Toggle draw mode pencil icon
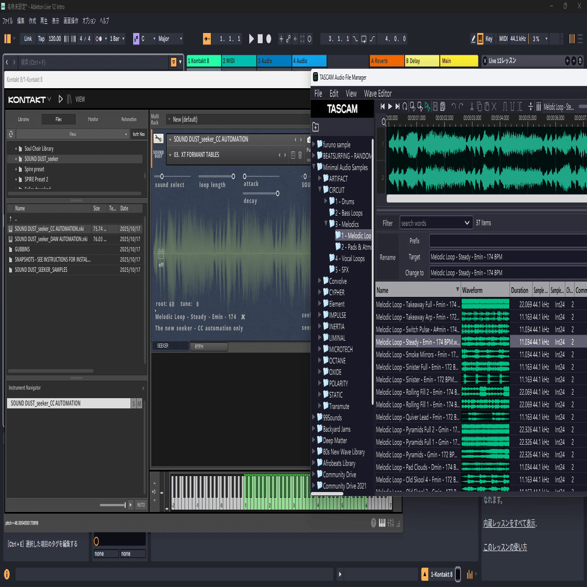587x587 pixels. [473, 39]
